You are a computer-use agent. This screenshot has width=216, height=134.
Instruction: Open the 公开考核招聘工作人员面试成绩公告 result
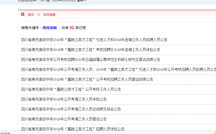87,79
